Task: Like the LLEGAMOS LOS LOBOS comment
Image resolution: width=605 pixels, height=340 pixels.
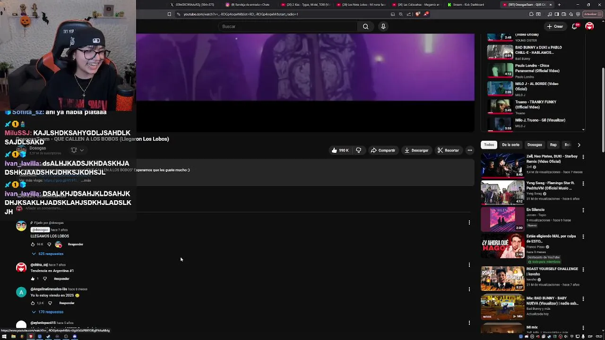Action: pyautogui.click(x=33, y=244)
